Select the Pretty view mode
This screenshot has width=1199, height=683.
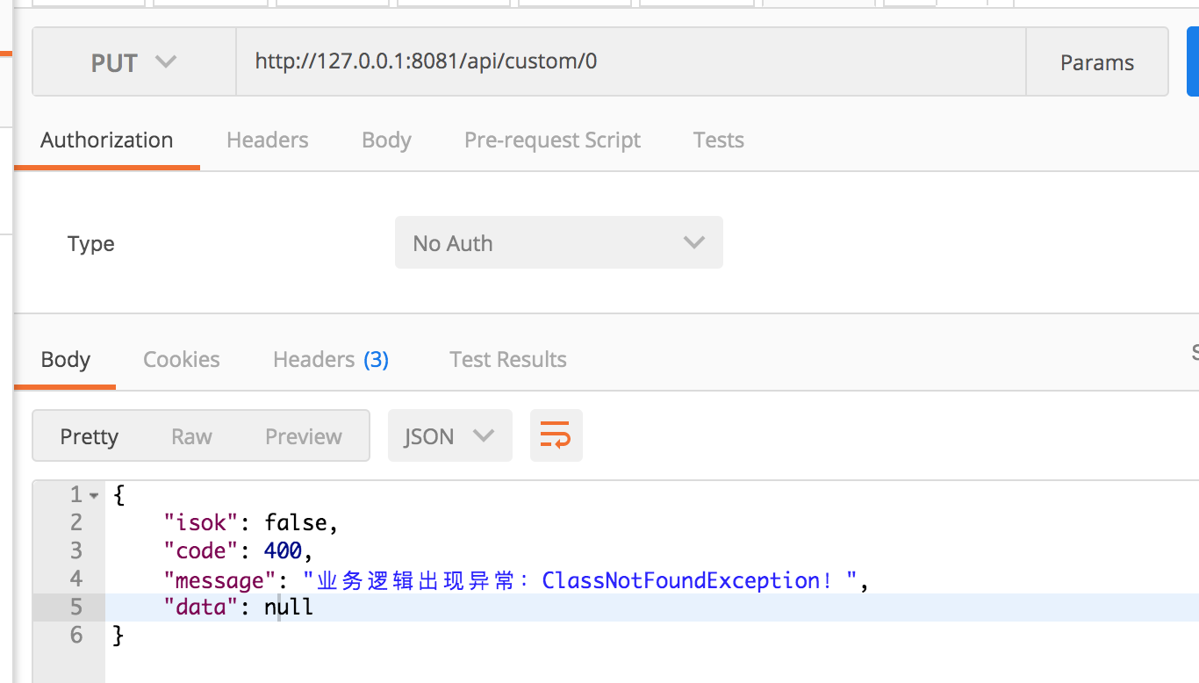tap(89, 436)
